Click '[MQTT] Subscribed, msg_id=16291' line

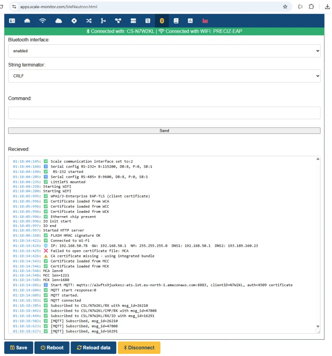[x=65, y=331]
